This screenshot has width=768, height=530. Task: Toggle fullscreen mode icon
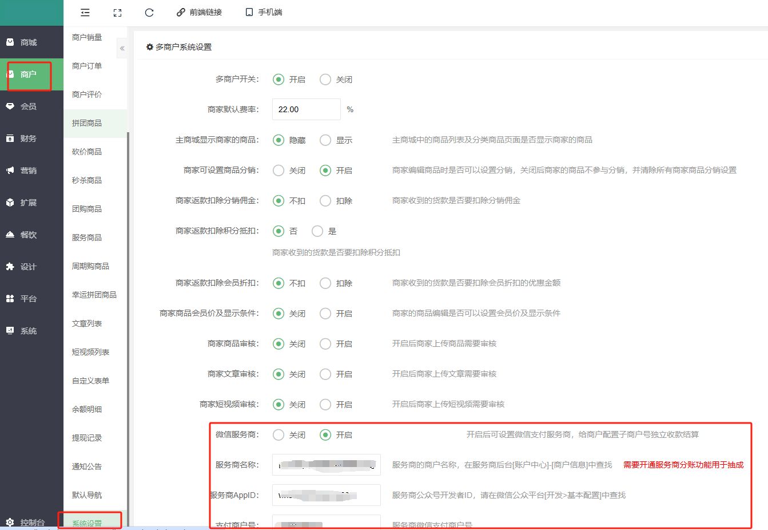click(x=117, y=13)
